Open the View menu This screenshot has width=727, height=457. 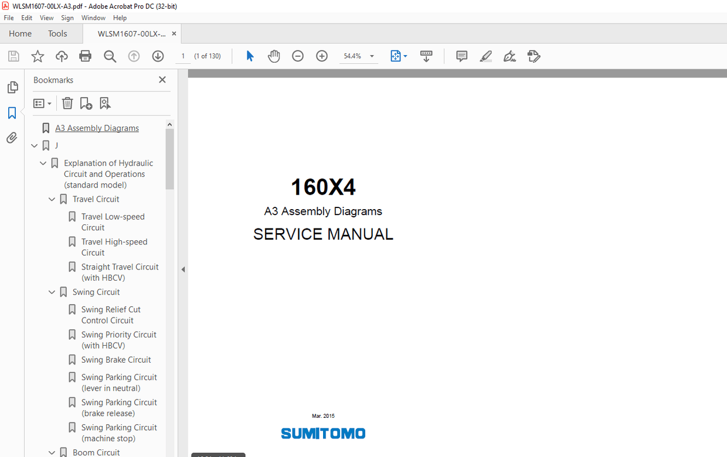click(46, 18)
